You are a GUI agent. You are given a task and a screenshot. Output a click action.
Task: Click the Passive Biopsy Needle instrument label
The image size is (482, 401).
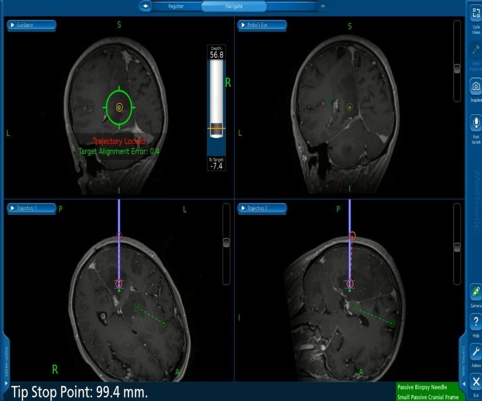pyautogui.click(x=422, y=387)
